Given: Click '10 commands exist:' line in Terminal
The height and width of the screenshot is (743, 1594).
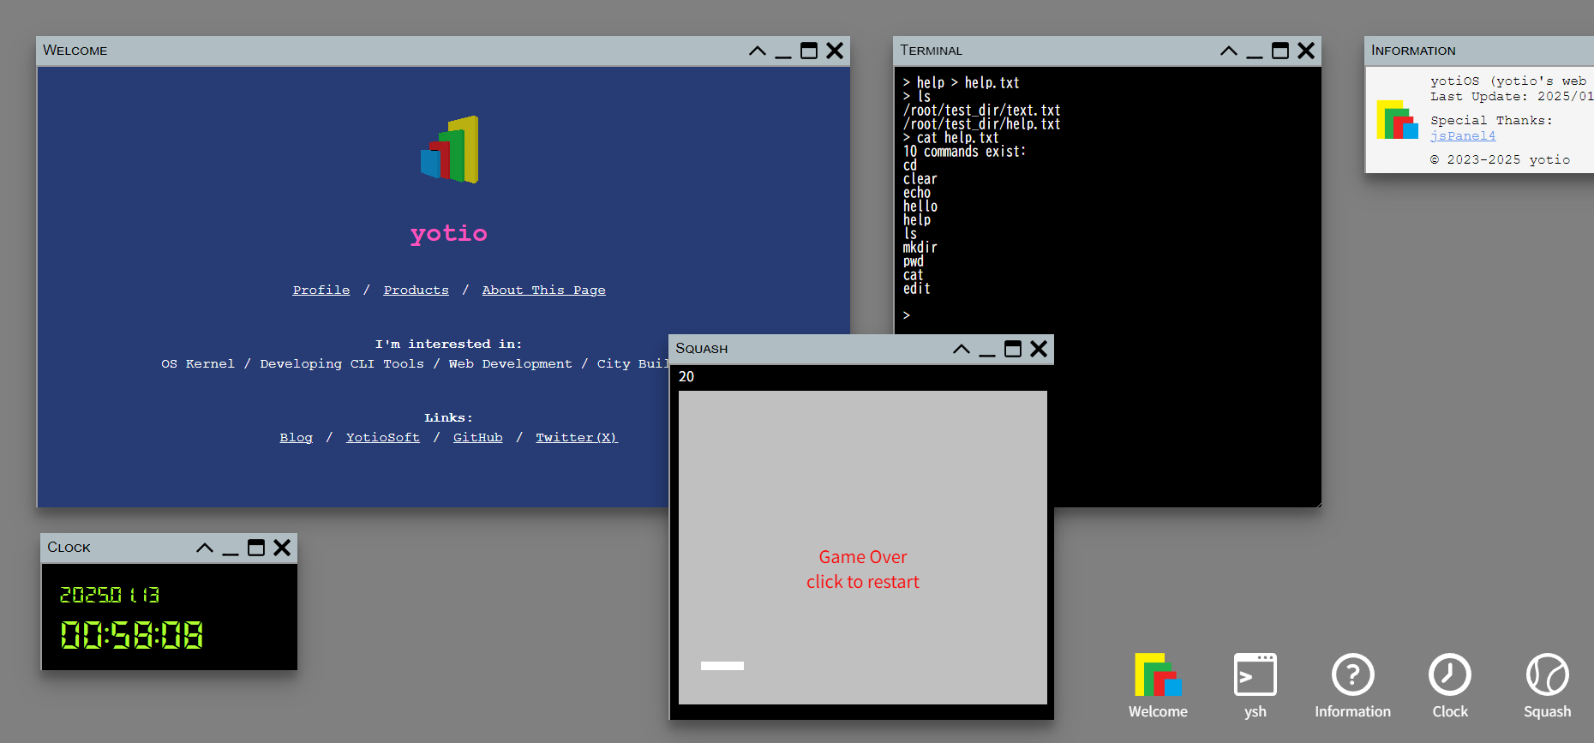Looking at the screenshot, I should tap(964, 152).
